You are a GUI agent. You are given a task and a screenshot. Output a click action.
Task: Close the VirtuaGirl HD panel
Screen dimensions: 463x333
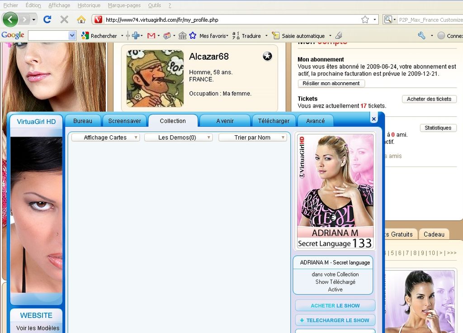[x=374, y=119]
